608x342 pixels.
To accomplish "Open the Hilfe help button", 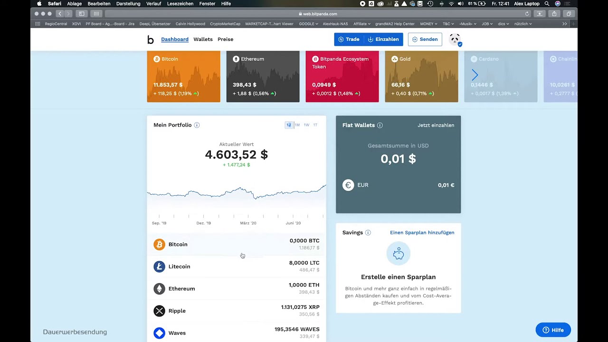I will click(x=553, y=330).
